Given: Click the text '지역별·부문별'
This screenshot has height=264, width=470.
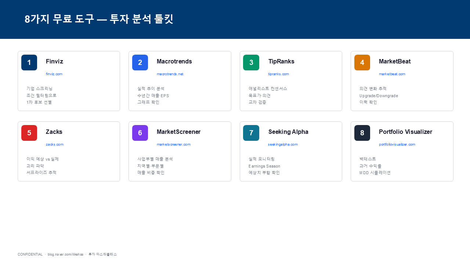Looking at the screenshot, I should [x=151, y=166].
